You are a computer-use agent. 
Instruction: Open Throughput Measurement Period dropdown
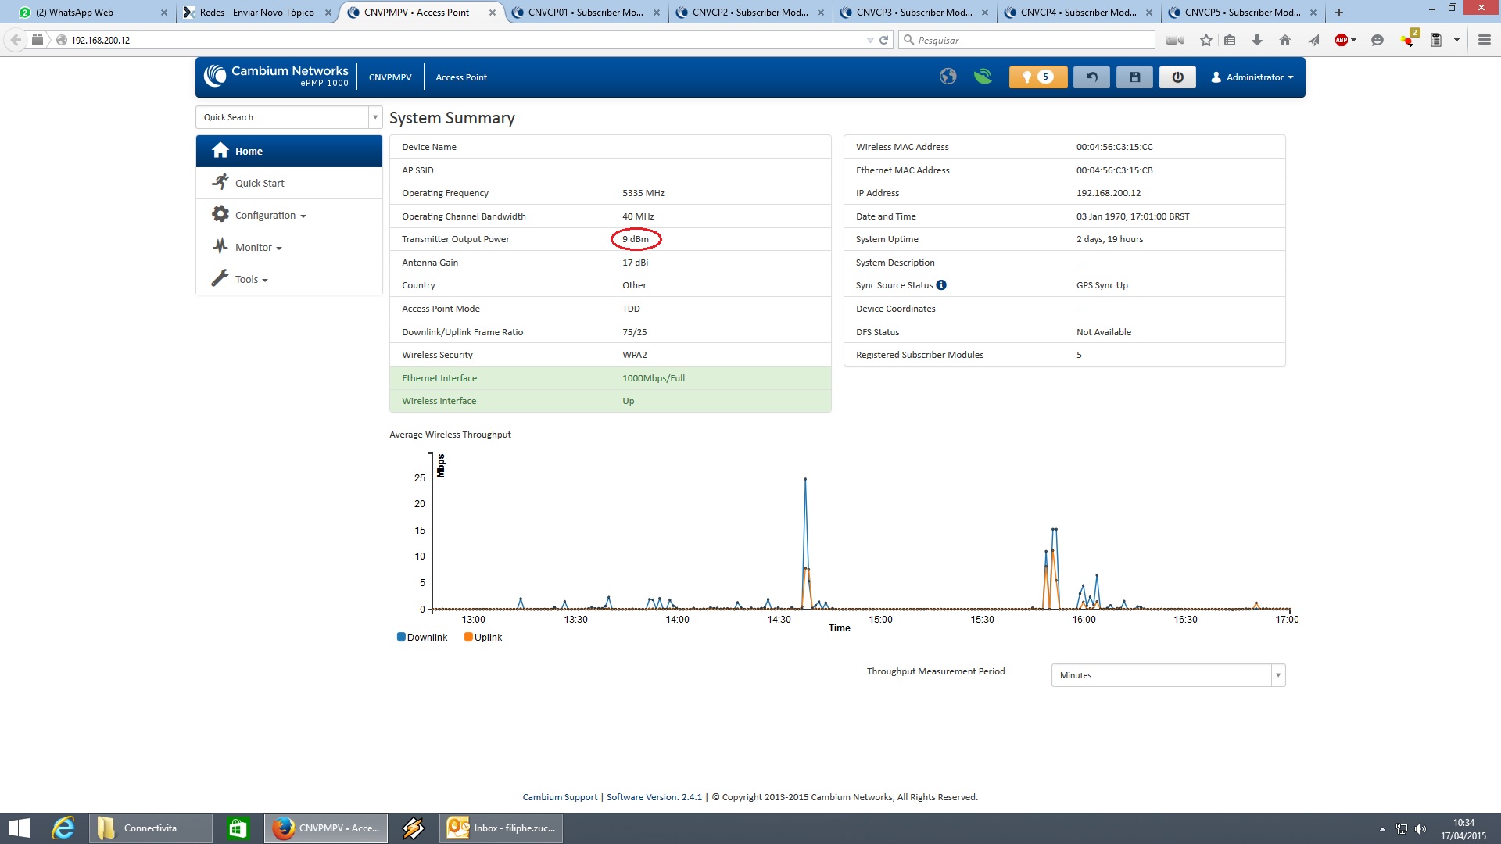click(x=1168, y=675)
